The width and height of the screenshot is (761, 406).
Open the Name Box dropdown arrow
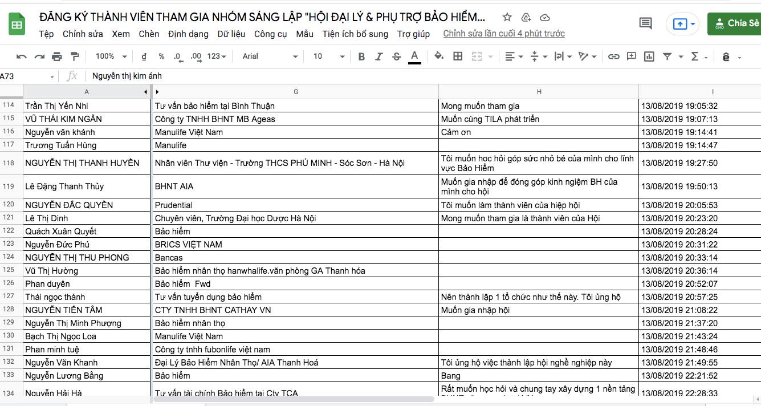[52, 76]
